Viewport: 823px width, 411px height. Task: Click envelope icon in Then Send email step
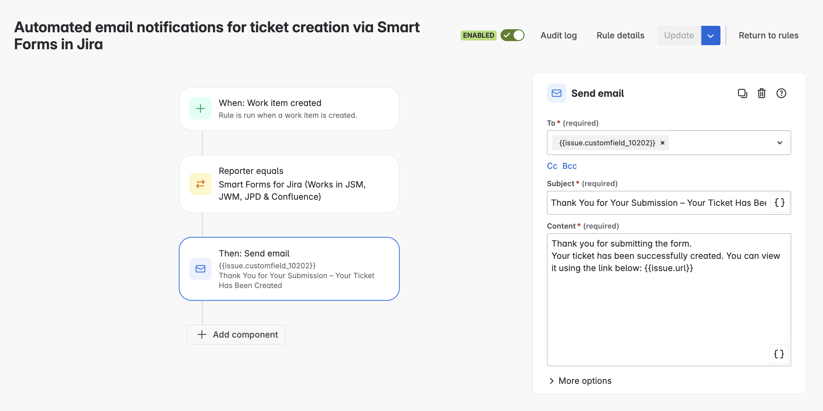[200, 269]
